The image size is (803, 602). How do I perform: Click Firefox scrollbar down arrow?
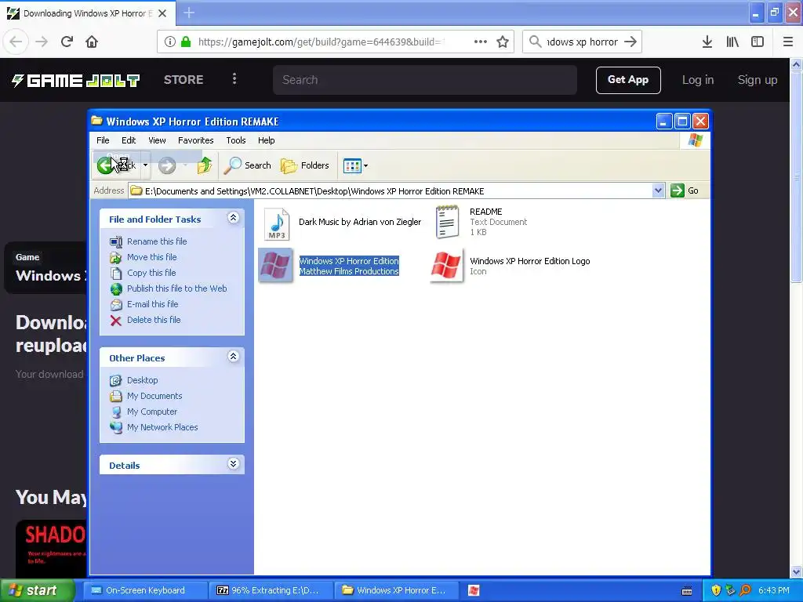pos(796,571)
